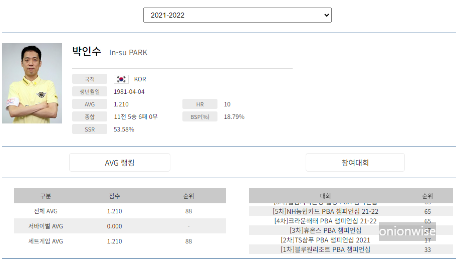Click the 전체 AVG row label
The image size is (456, 261).
[x=46, y=211]
